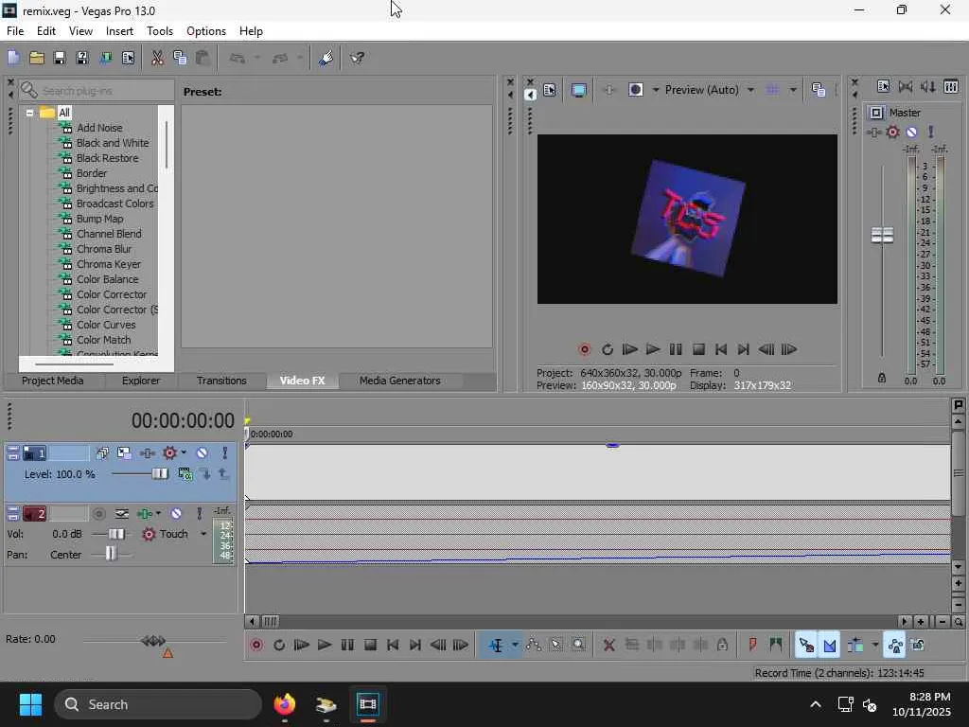Open the File menu
This screenshot has width=969, height=727.
15,31
